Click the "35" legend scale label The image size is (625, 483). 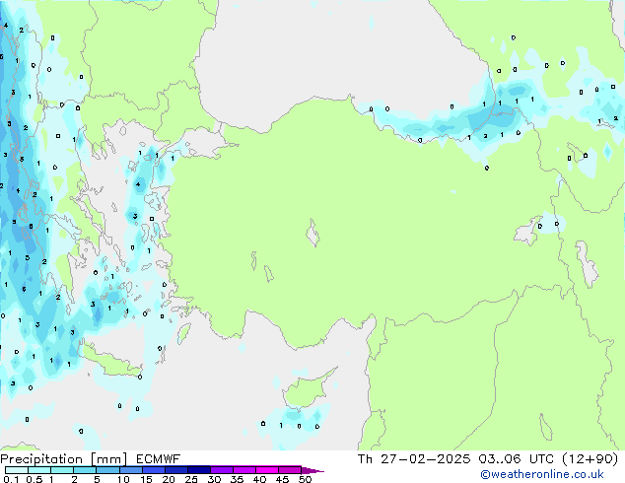pos(237,479)
